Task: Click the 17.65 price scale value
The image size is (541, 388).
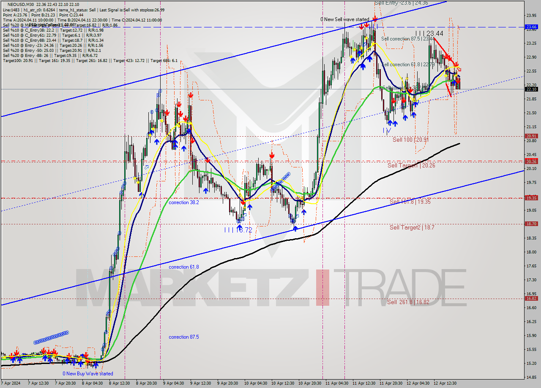Action: (531, 266)
